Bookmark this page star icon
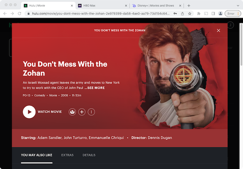 pyautogui.click(x=190, y=14)
